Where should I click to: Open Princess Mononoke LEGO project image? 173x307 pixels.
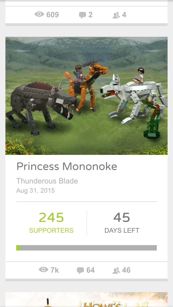[86, 96]
